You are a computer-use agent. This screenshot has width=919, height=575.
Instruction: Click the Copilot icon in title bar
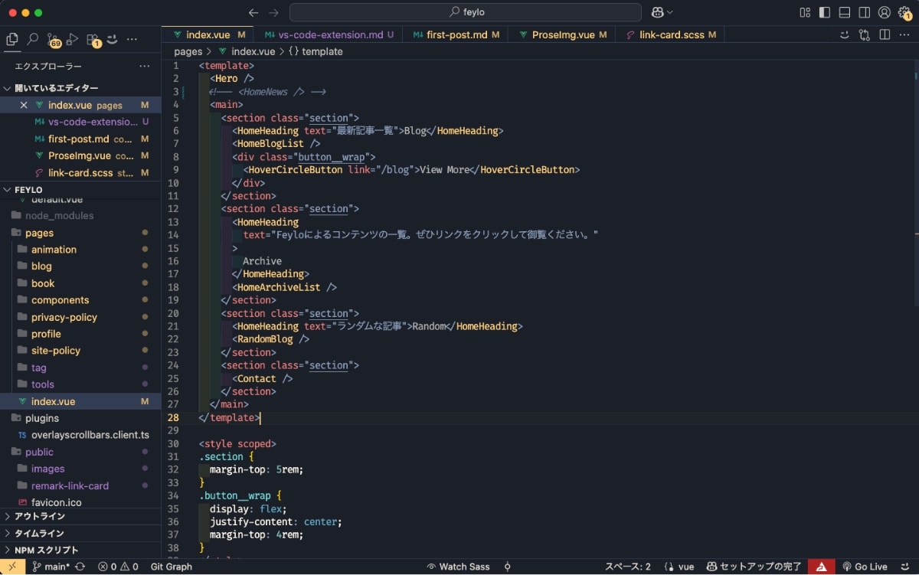(657, 12)
